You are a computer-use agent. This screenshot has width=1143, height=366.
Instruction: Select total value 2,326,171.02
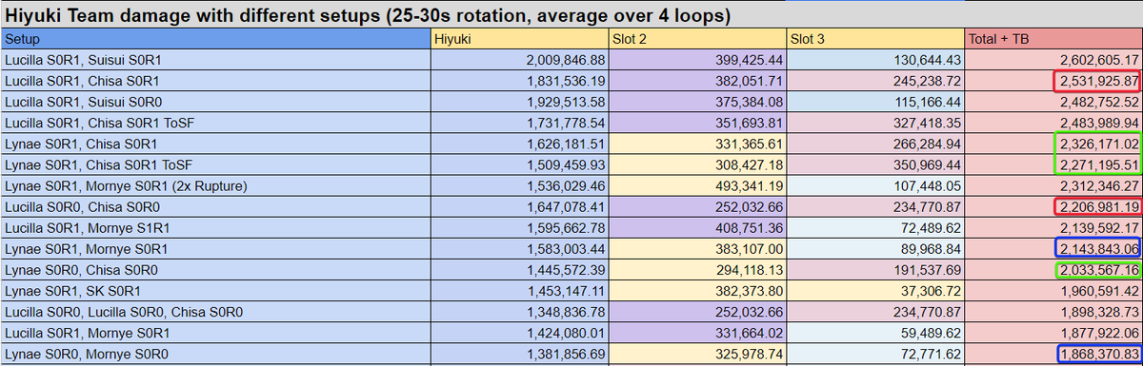1053,144
